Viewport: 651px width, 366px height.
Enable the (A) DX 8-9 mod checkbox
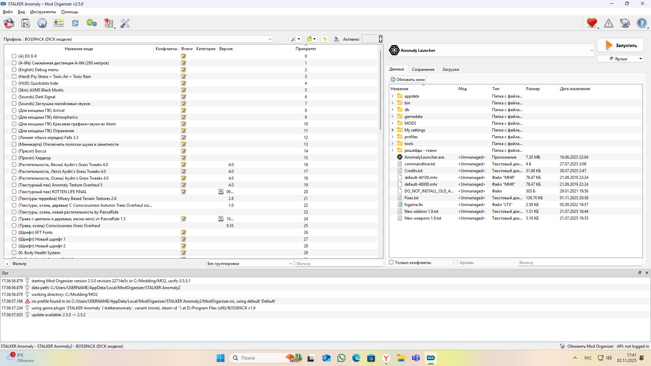[14, 56]
